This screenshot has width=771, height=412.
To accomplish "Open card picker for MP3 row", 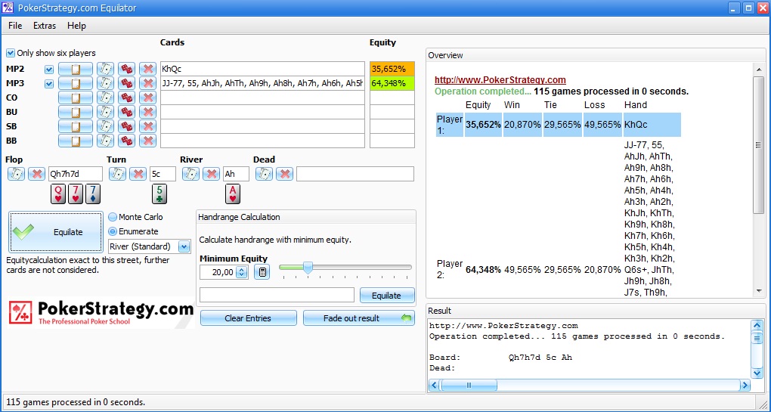I will tap(105, 83).
